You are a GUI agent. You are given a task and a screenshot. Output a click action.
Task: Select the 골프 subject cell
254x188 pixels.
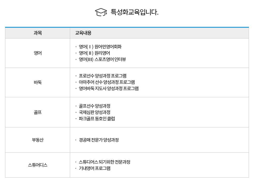click(38, 112)
